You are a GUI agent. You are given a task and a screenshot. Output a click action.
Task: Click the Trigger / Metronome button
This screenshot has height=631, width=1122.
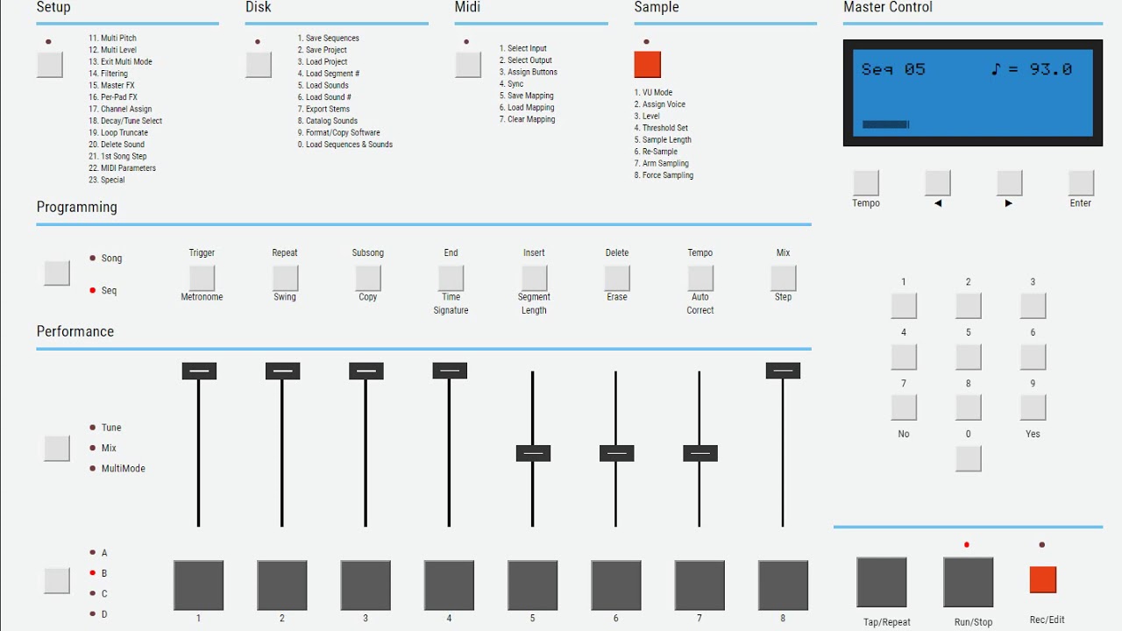202,278
